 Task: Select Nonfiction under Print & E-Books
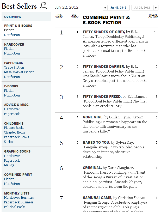point(12,35)
